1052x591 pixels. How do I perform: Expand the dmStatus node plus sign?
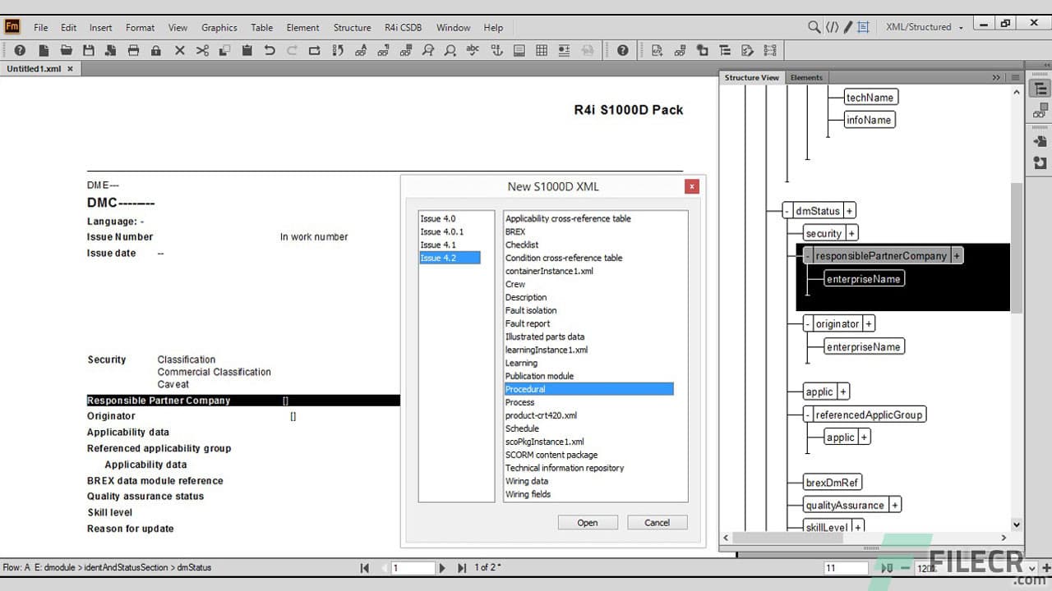pos(849,209)
